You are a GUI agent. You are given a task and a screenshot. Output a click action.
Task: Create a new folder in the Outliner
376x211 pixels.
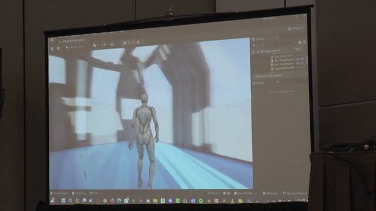click(300, 43)
